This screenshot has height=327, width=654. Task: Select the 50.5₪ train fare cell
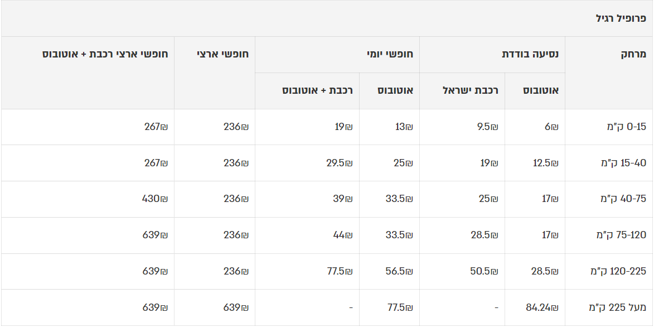click(484, 272)
